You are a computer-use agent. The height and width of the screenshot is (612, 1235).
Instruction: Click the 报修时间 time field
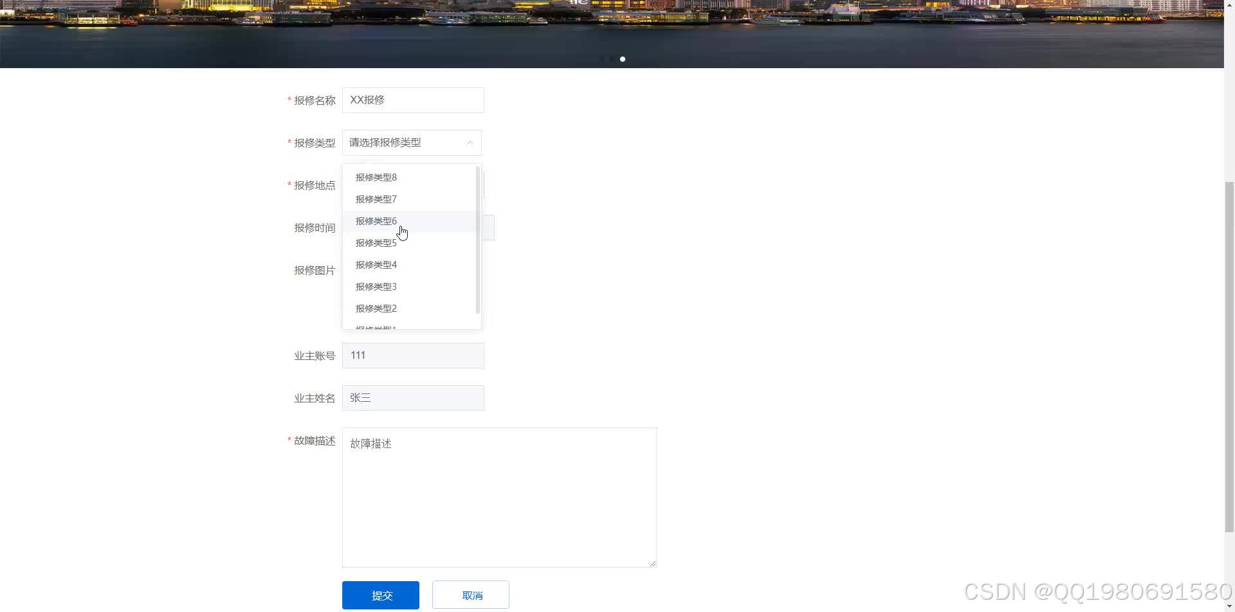(x=488, y=227)
